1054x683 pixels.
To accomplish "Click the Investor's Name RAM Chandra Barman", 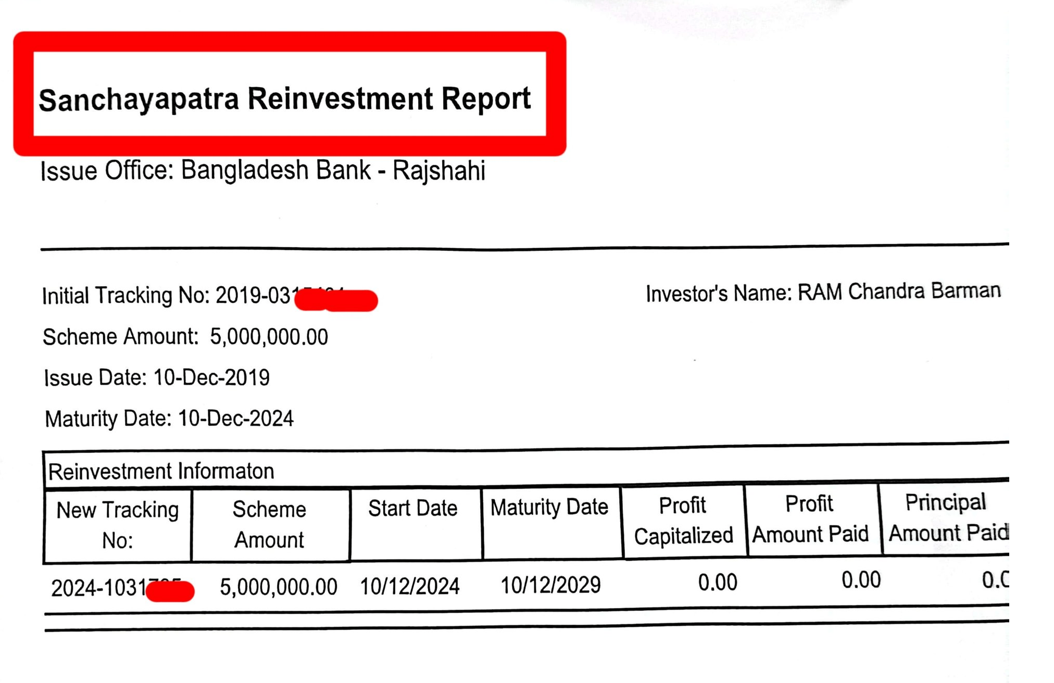I will pyautogui.click(x=823, y=292).
